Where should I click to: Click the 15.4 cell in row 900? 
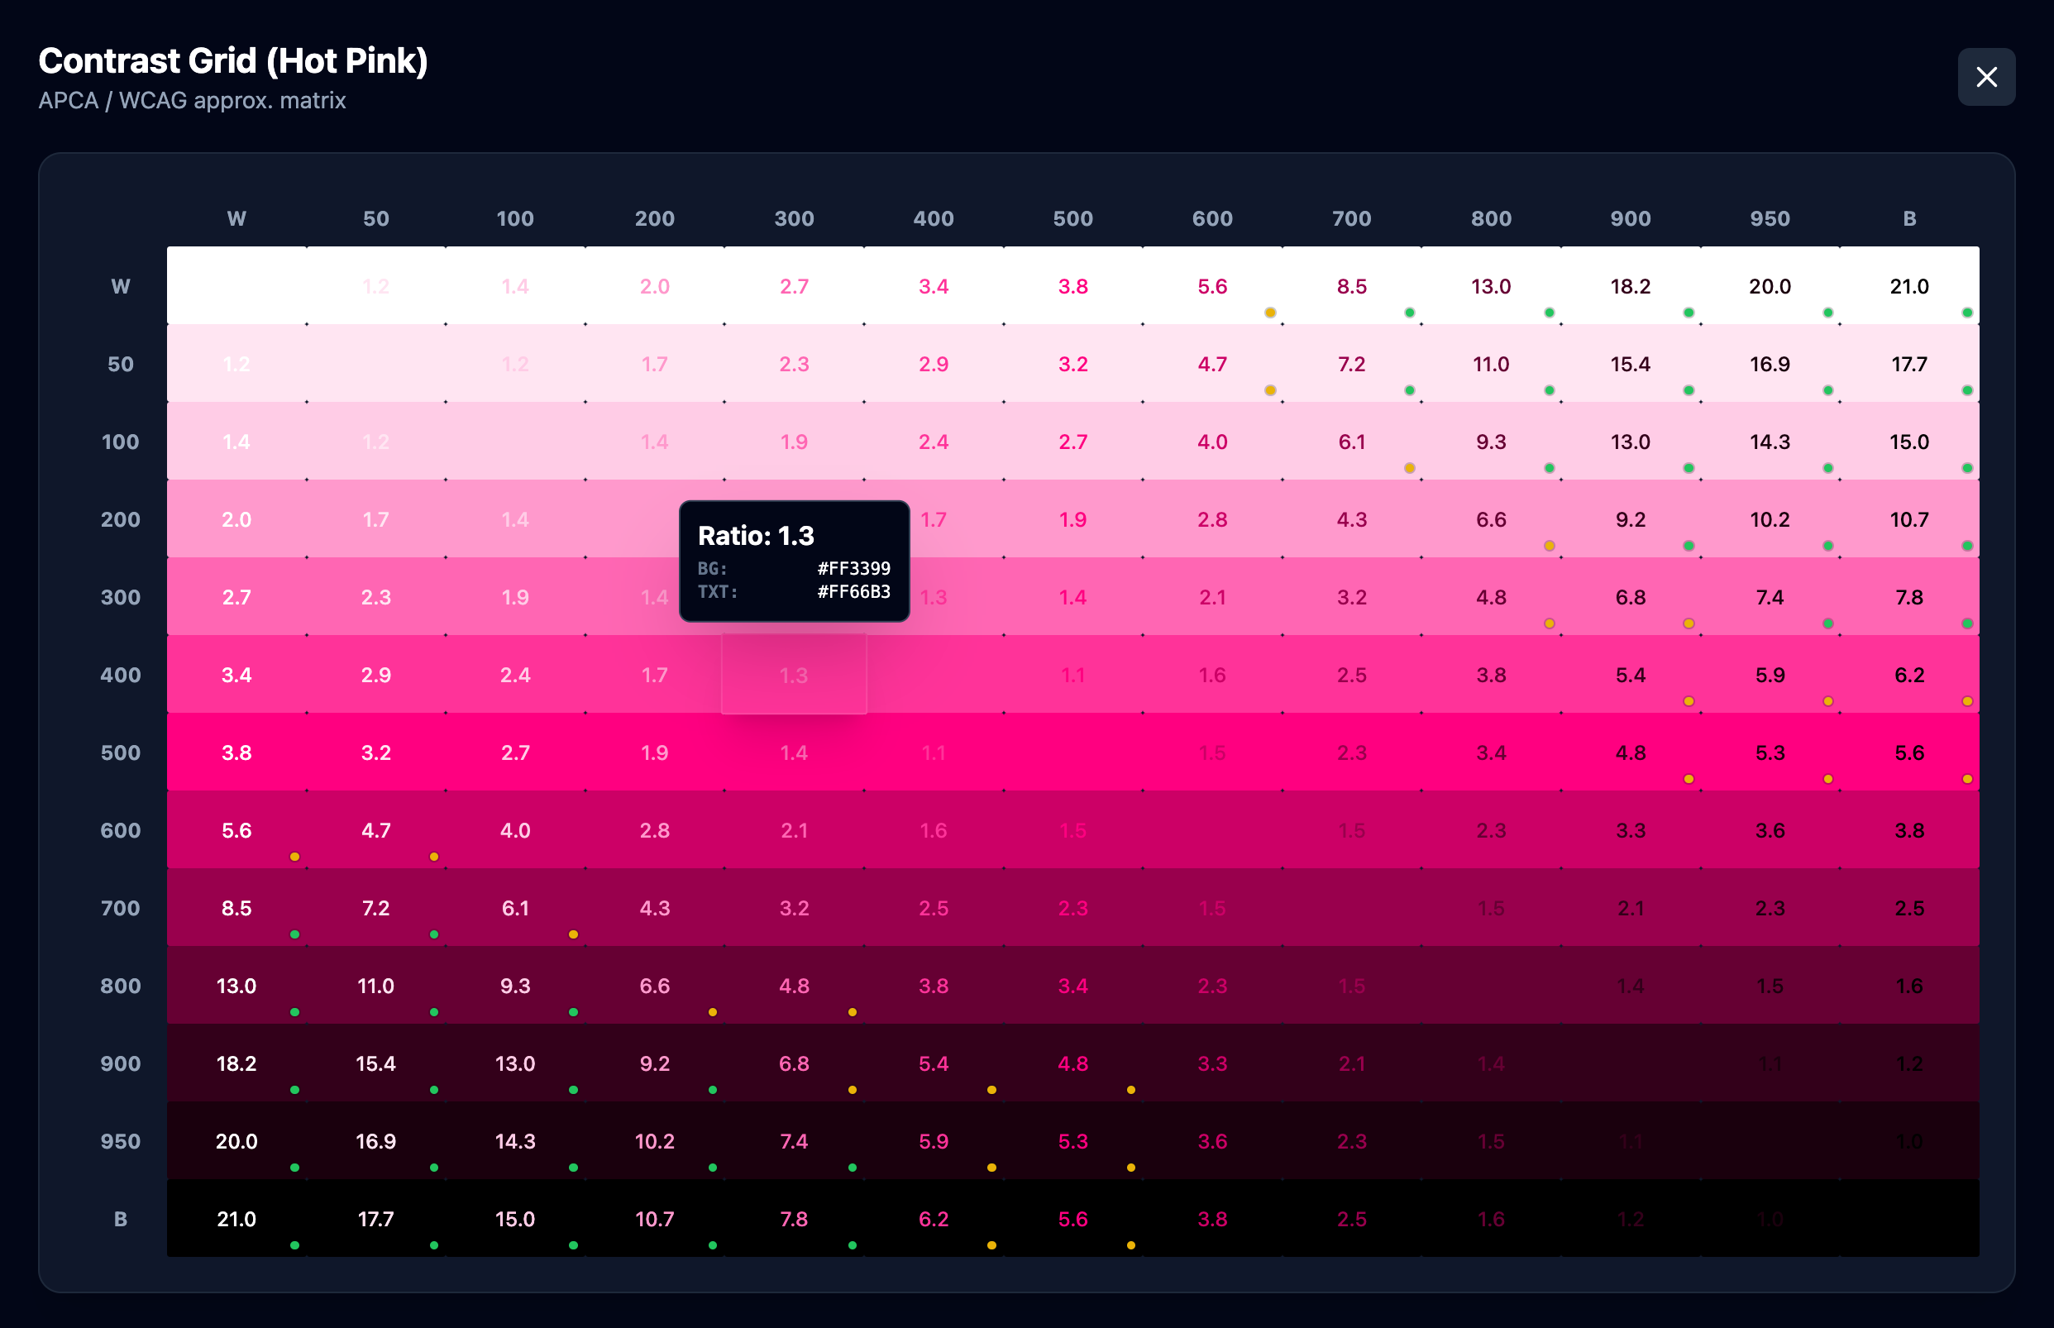click(376, 1063)
